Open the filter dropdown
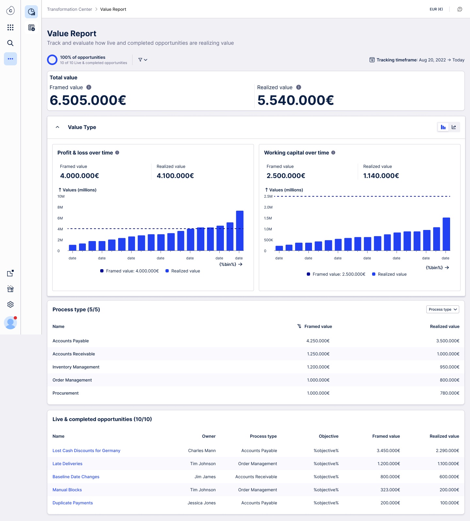The height and width of the screenshot is (521, 470). point(143,60)
